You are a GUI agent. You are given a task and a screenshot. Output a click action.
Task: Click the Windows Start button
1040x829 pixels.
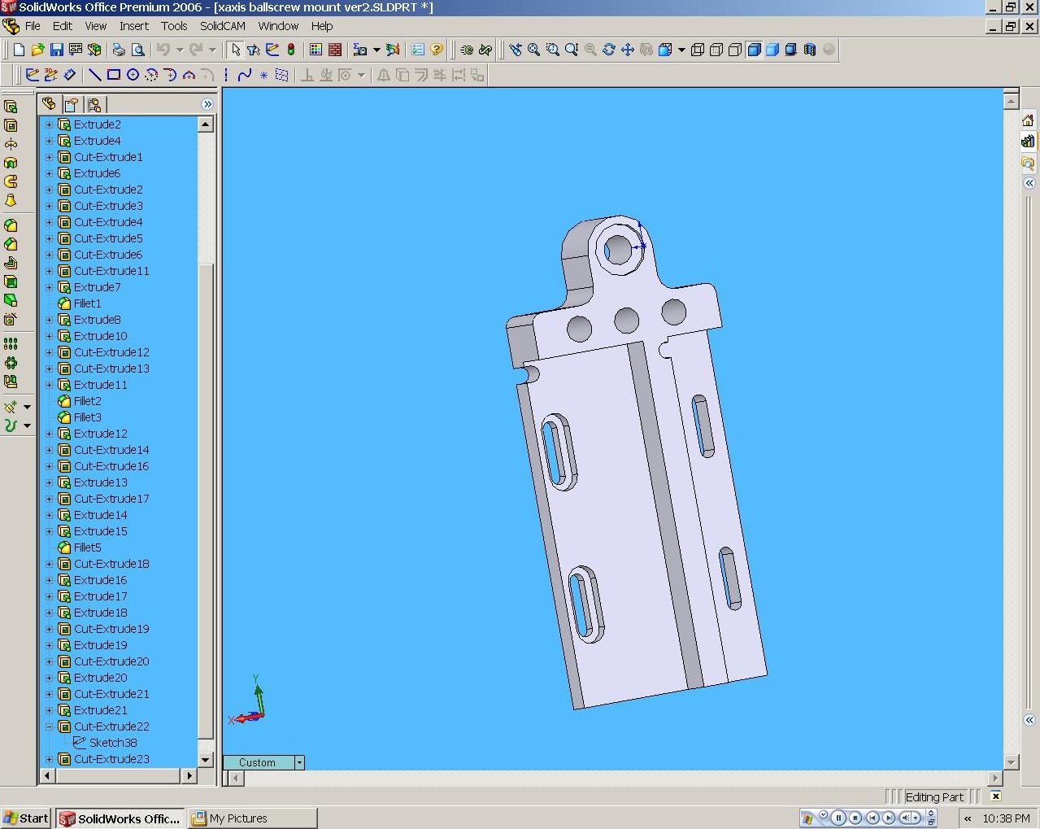point(26,818)
